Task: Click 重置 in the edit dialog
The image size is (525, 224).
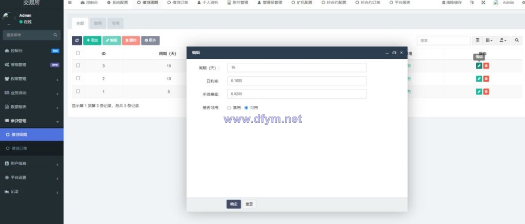Action: point(249,204)
